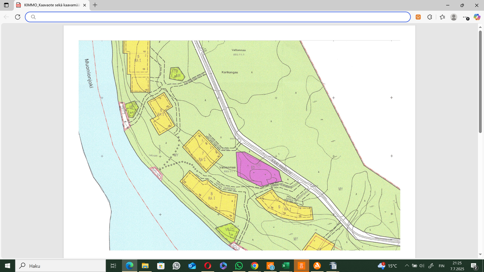Click the user profile avatar icon

[x=454, y=17]
